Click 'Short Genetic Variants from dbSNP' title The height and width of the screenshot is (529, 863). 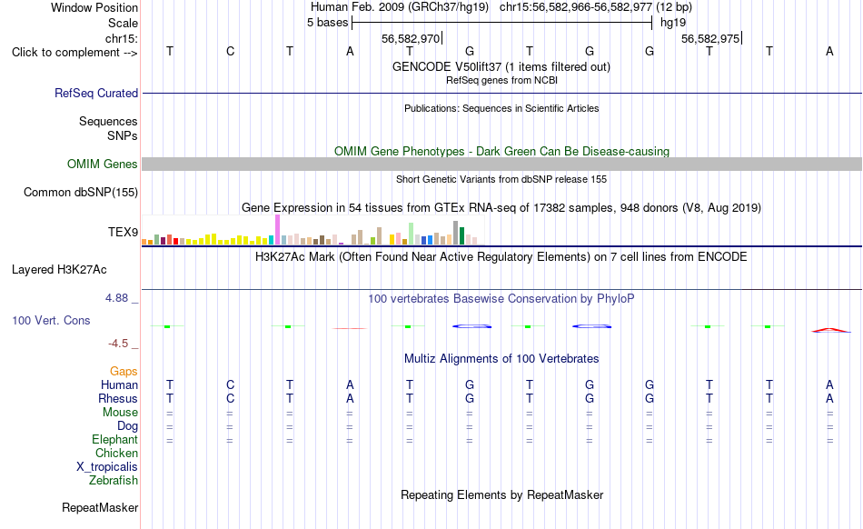pyautogui.click(x=501, y=179)
